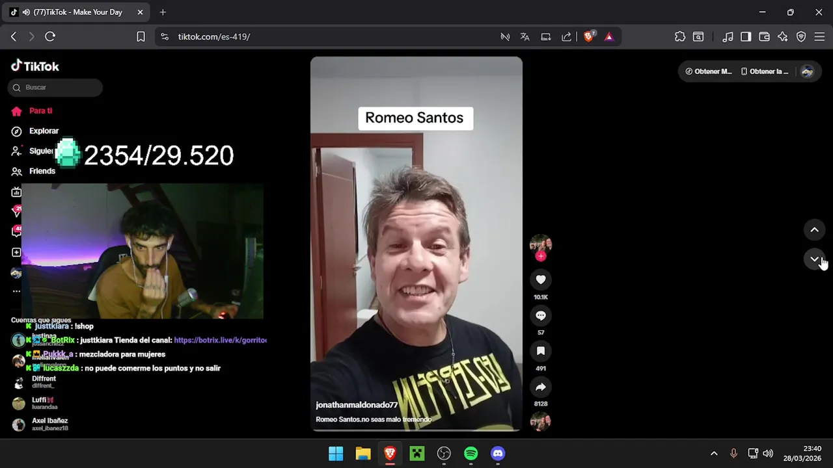Click the video caption 'Romeo Santos.no seas malo tremendo'
833x468 pixels.
pyautogui.click(x=374, y=419)
